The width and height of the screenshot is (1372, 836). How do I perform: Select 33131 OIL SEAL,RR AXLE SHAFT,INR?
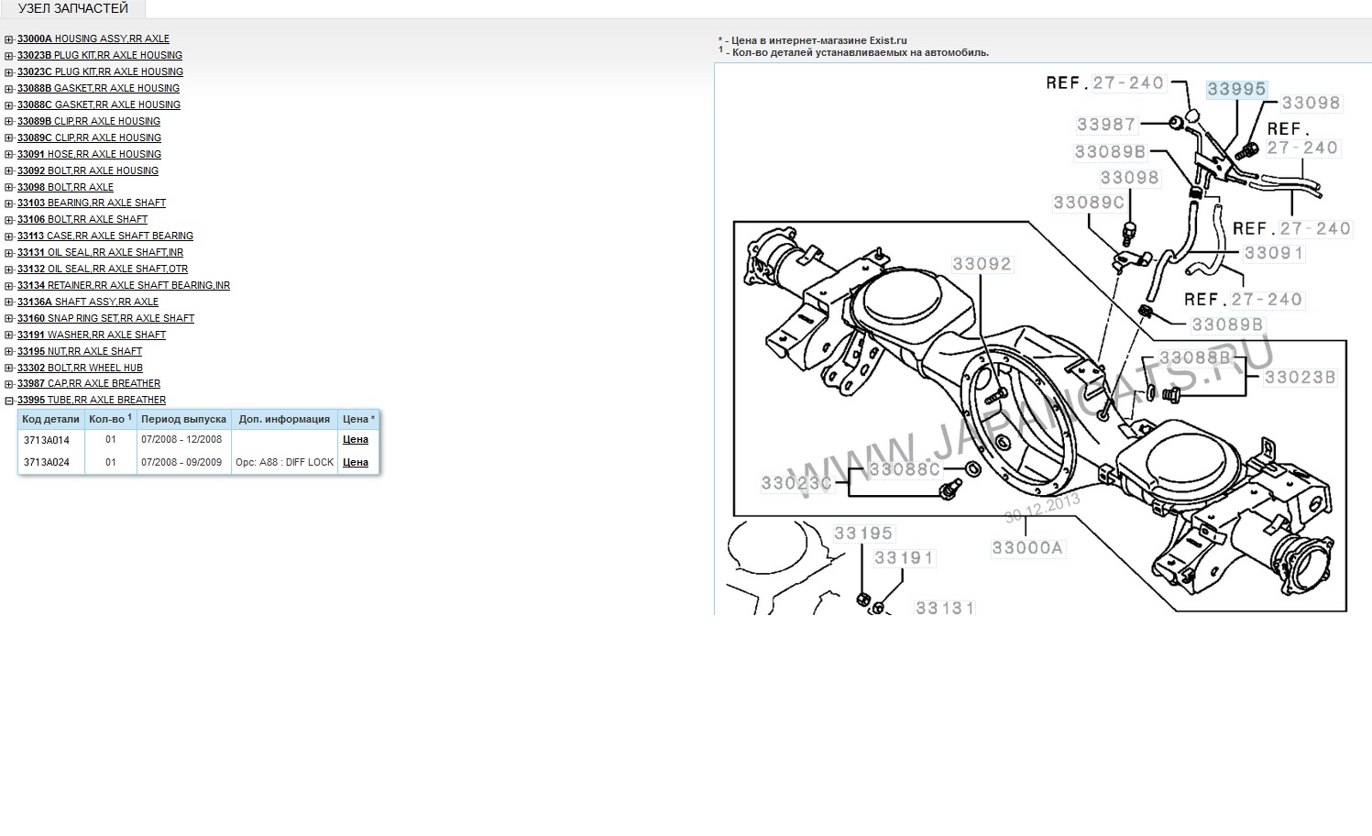click(100, 252)
